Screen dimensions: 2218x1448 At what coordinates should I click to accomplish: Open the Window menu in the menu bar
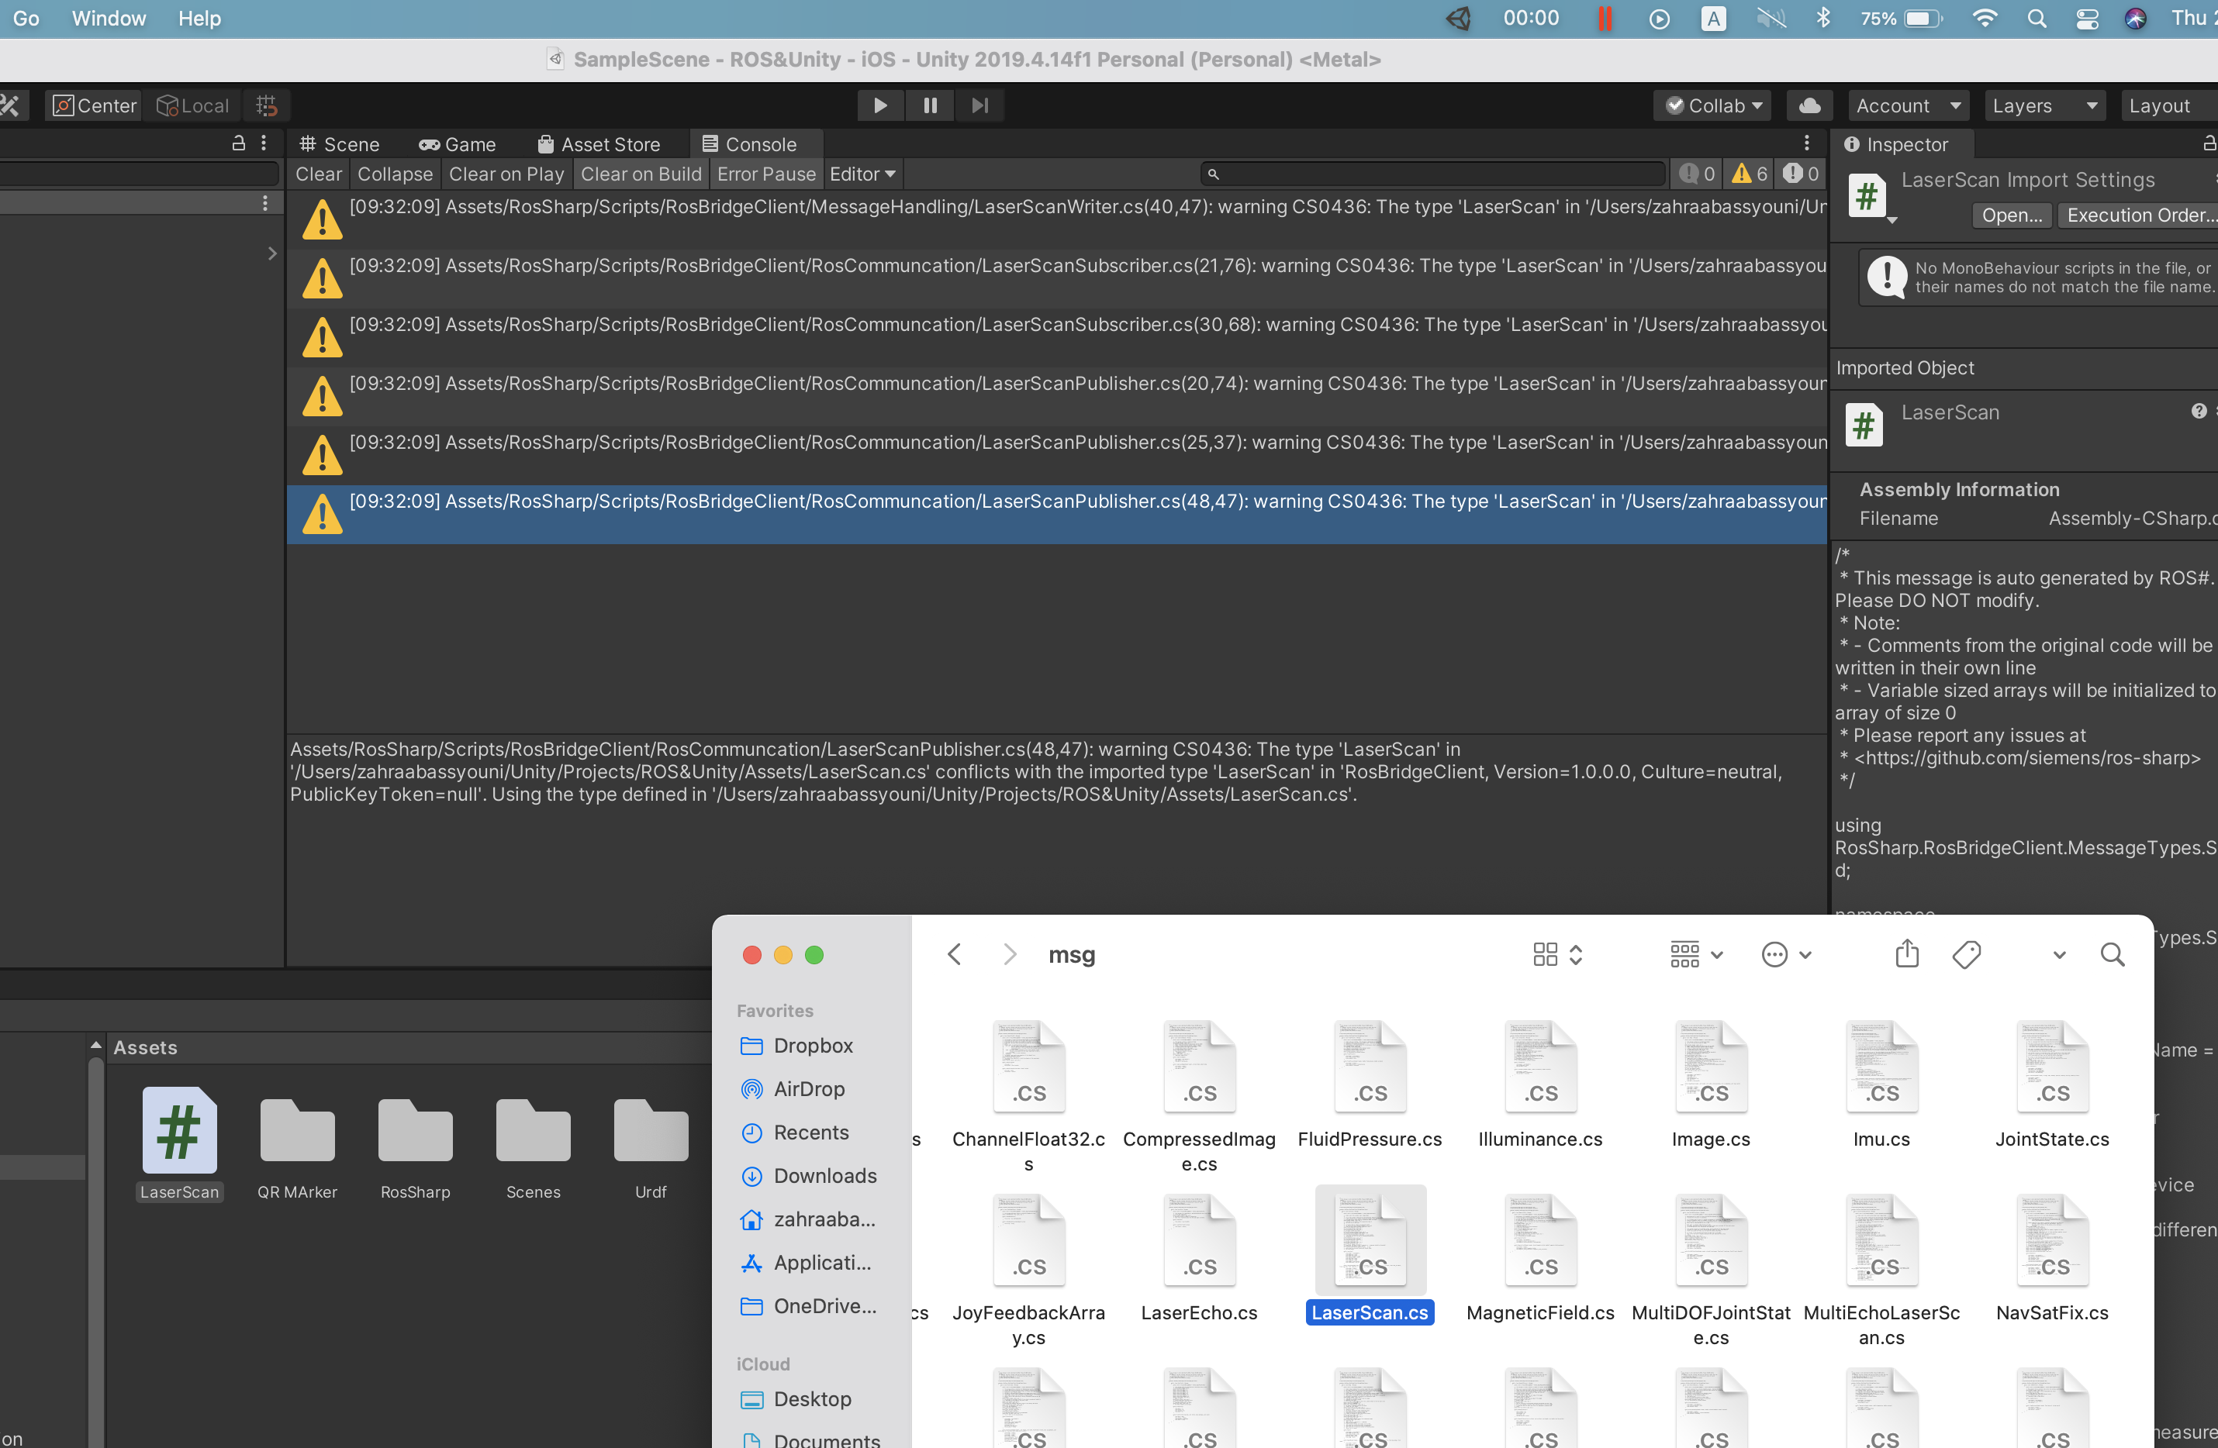click(108, 18)
